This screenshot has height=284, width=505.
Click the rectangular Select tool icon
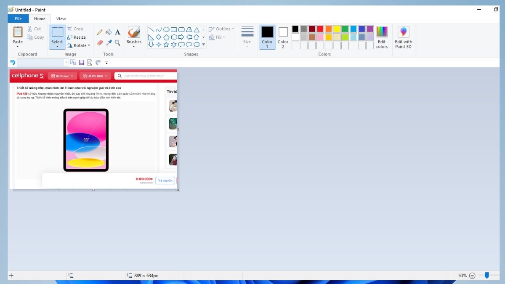tap(57, 32)
